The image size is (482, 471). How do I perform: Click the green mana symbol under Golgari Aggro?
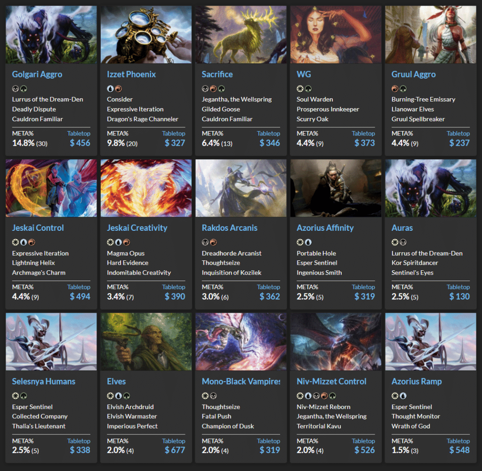click(x=23, y=88)
